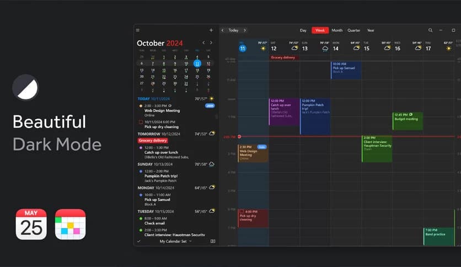Click weather icon in Wednesday 16 header
461x267 pixels.
pos(418,48)
